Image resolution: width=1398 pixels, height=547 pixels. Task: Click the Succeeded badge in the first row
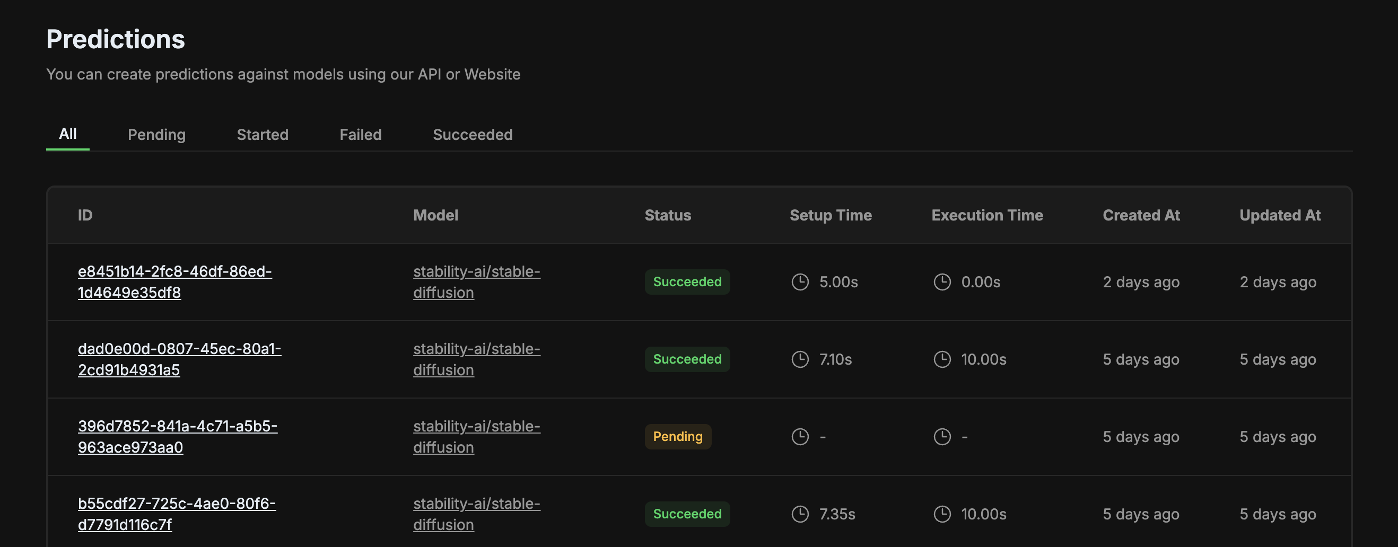(687, 282)
